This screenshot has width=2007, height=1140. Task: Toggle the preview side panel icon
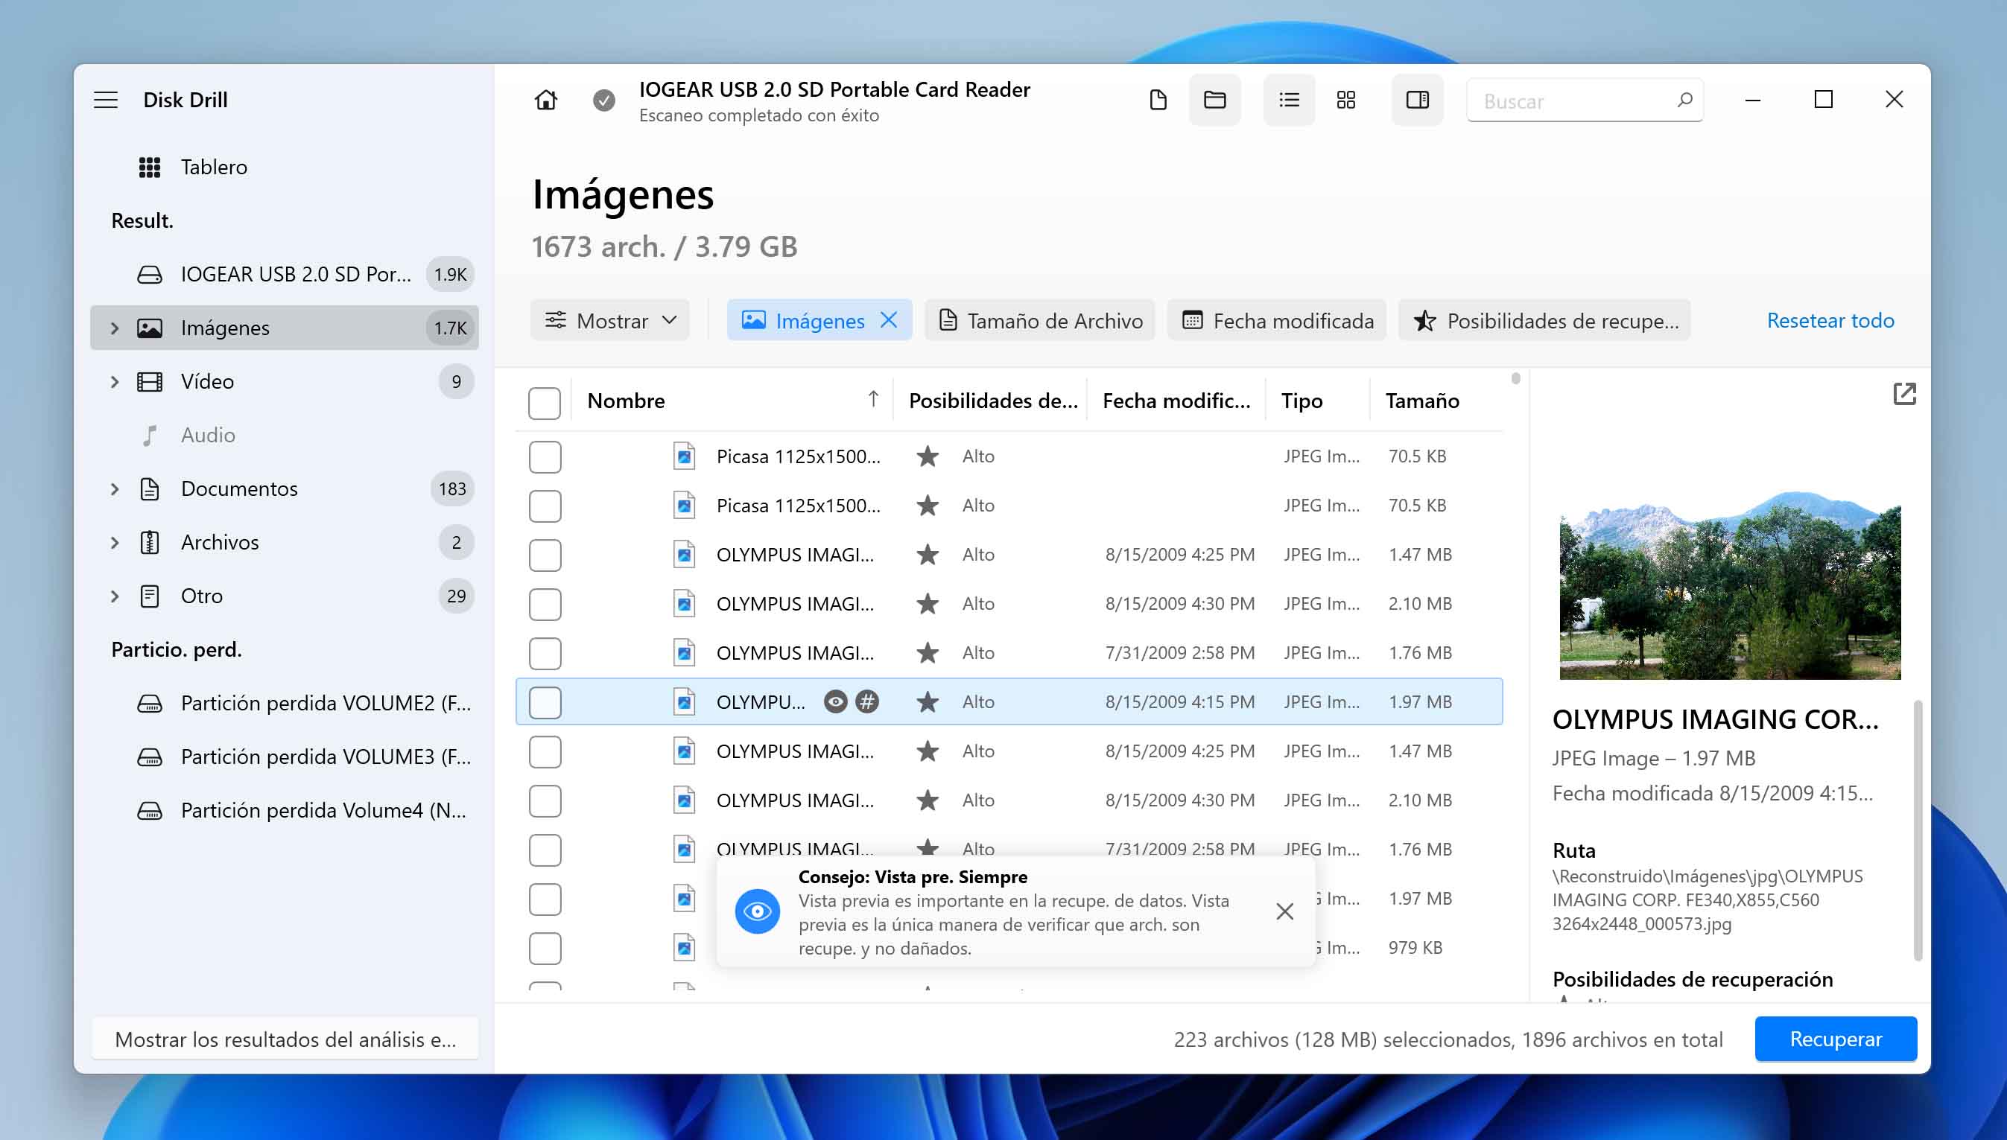pyautogui.click(x=1417, y=101)
